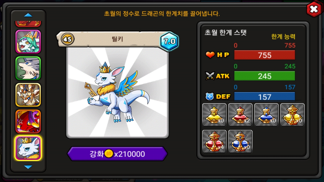The height and width of the screenshot is (182, 324).
Task: Select the large blue essence potion
Action: (x=240, y=141)
